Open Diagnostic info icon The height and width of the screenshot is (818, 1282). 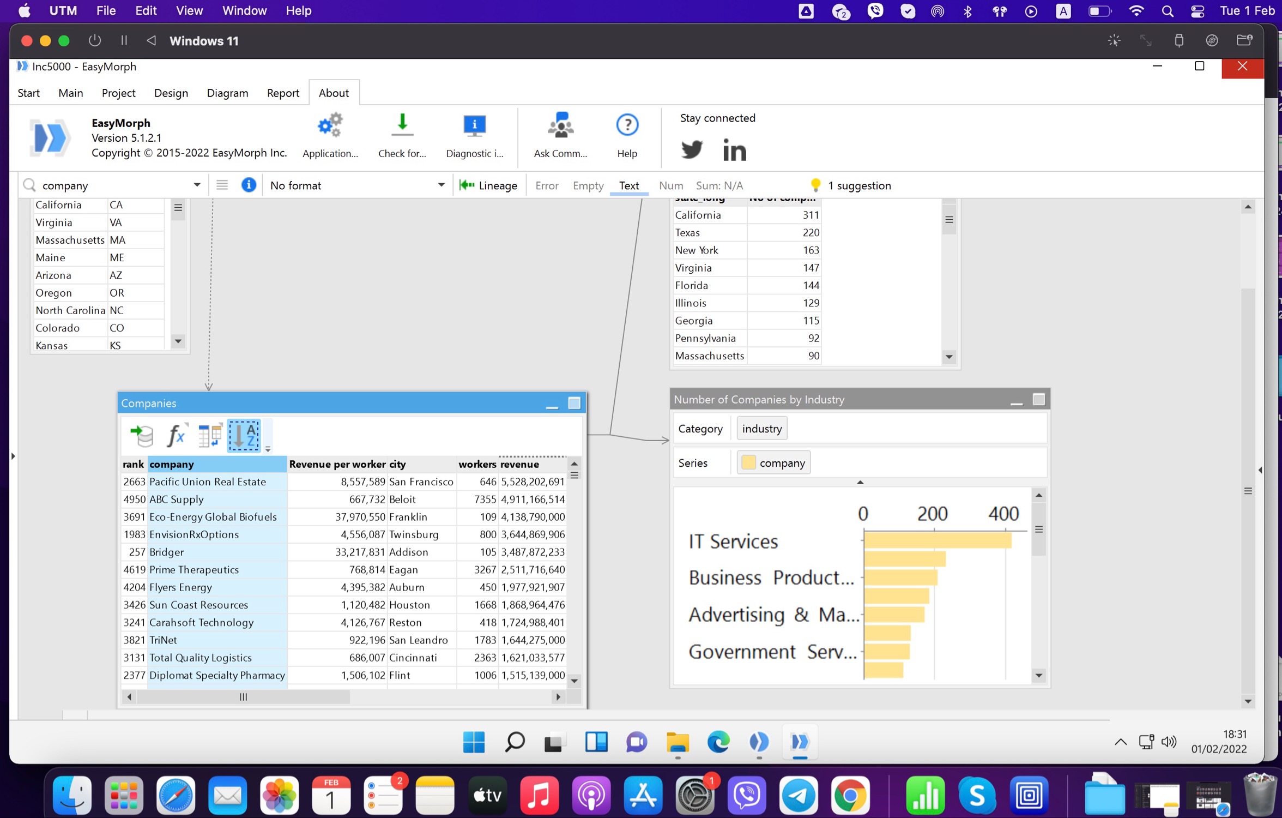[x=474, y=127]
